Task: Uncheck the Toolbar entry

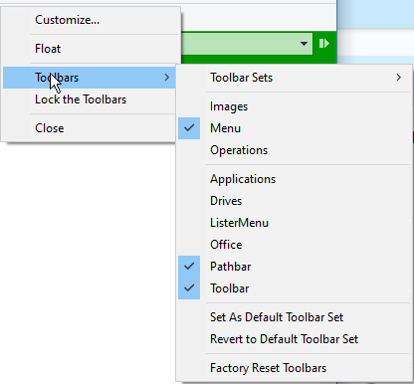Action: [x=295, y=288]
